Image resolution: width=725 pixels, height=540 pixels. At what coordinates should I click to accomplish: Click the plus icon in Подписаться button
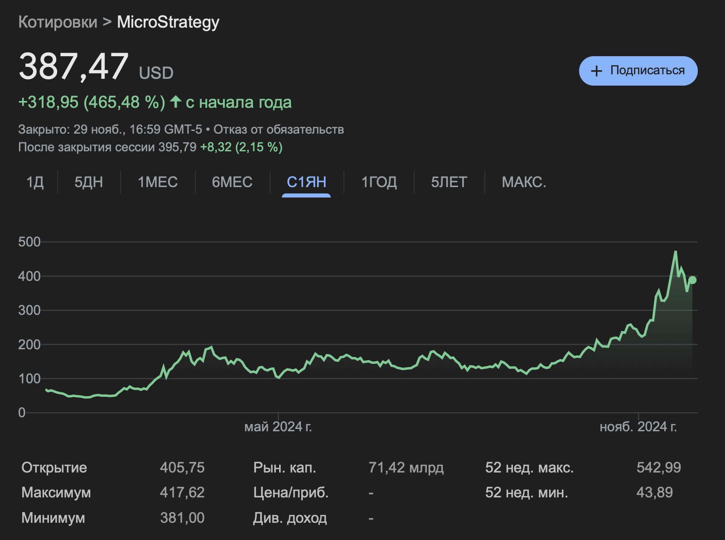pos(597,71)
